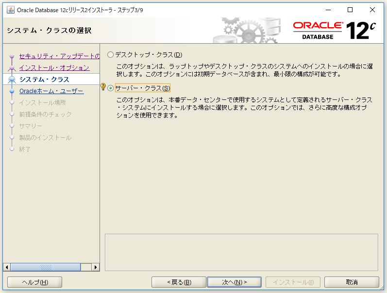Click the Java icon in the title bar

click(x=10, y=10)
